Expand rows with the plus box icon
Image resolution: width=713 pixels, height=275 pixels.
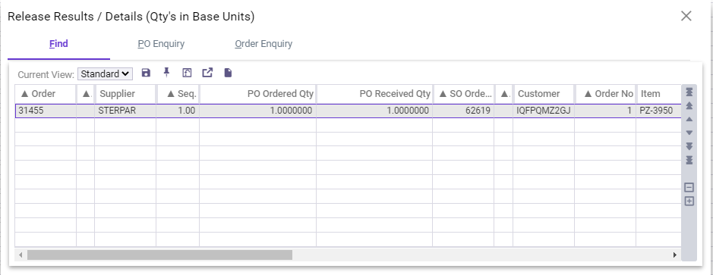(689, 201)
